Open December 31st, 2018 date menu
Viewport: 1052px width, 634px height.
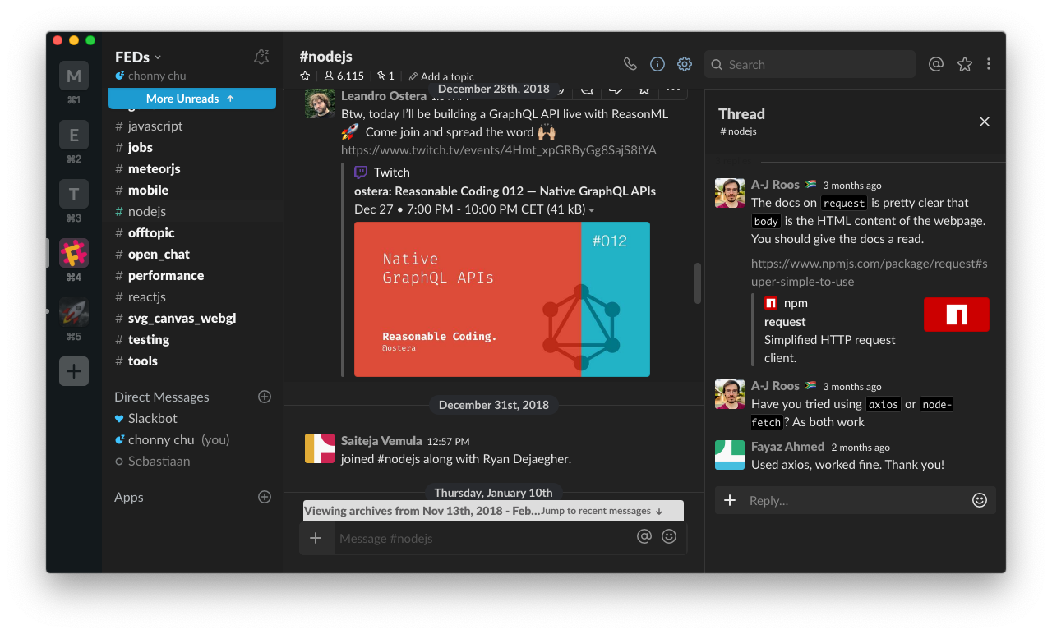[x=494, y=405]
